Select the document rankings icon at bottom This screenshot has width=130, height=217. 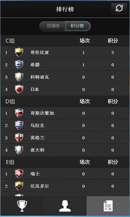tap(108, 206)
